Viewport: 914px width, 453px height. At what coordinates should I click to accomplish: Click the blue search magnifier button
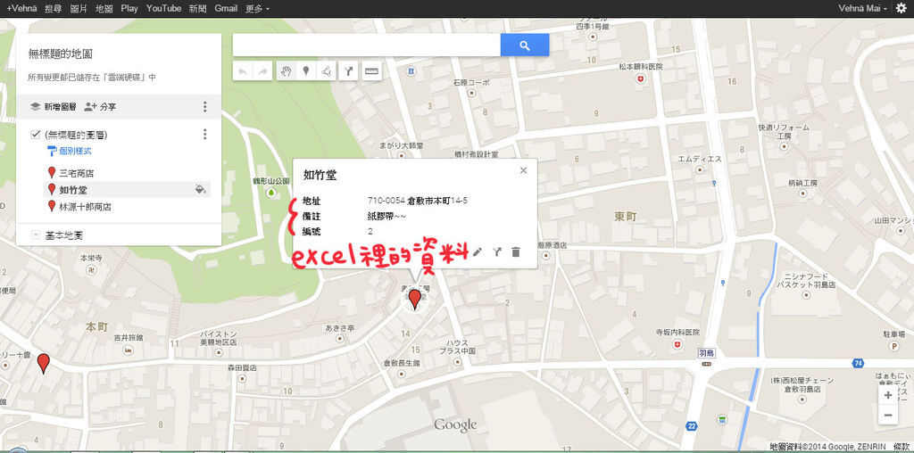coord(525,45)
